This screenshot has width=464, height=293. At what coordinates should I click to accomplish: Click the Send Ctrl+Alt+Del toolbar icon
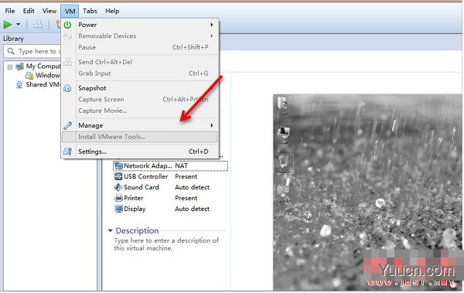[38, 24]
